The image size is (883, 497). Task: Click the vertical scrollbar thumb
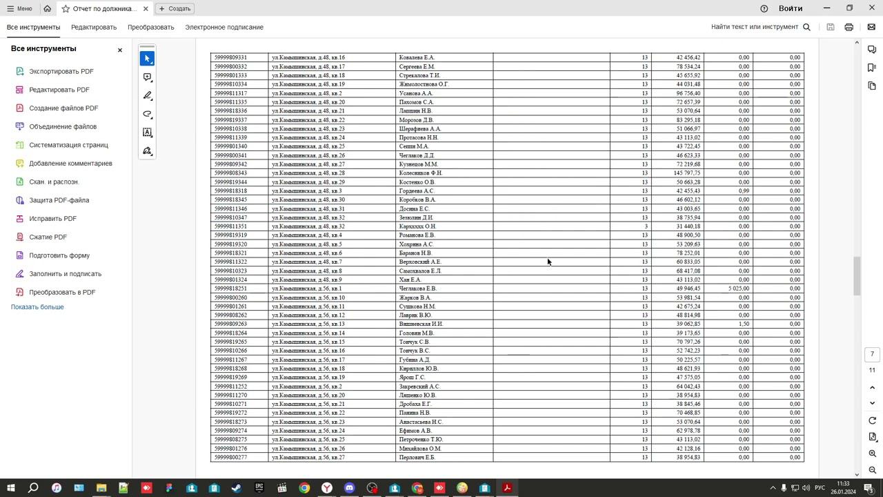(857, 275)
